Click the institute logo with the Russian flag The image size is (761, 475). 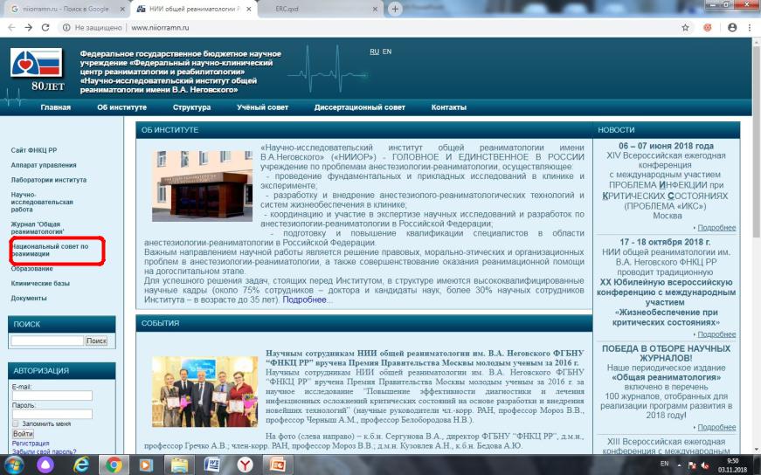pyautogui.click(x=37, y=63)
